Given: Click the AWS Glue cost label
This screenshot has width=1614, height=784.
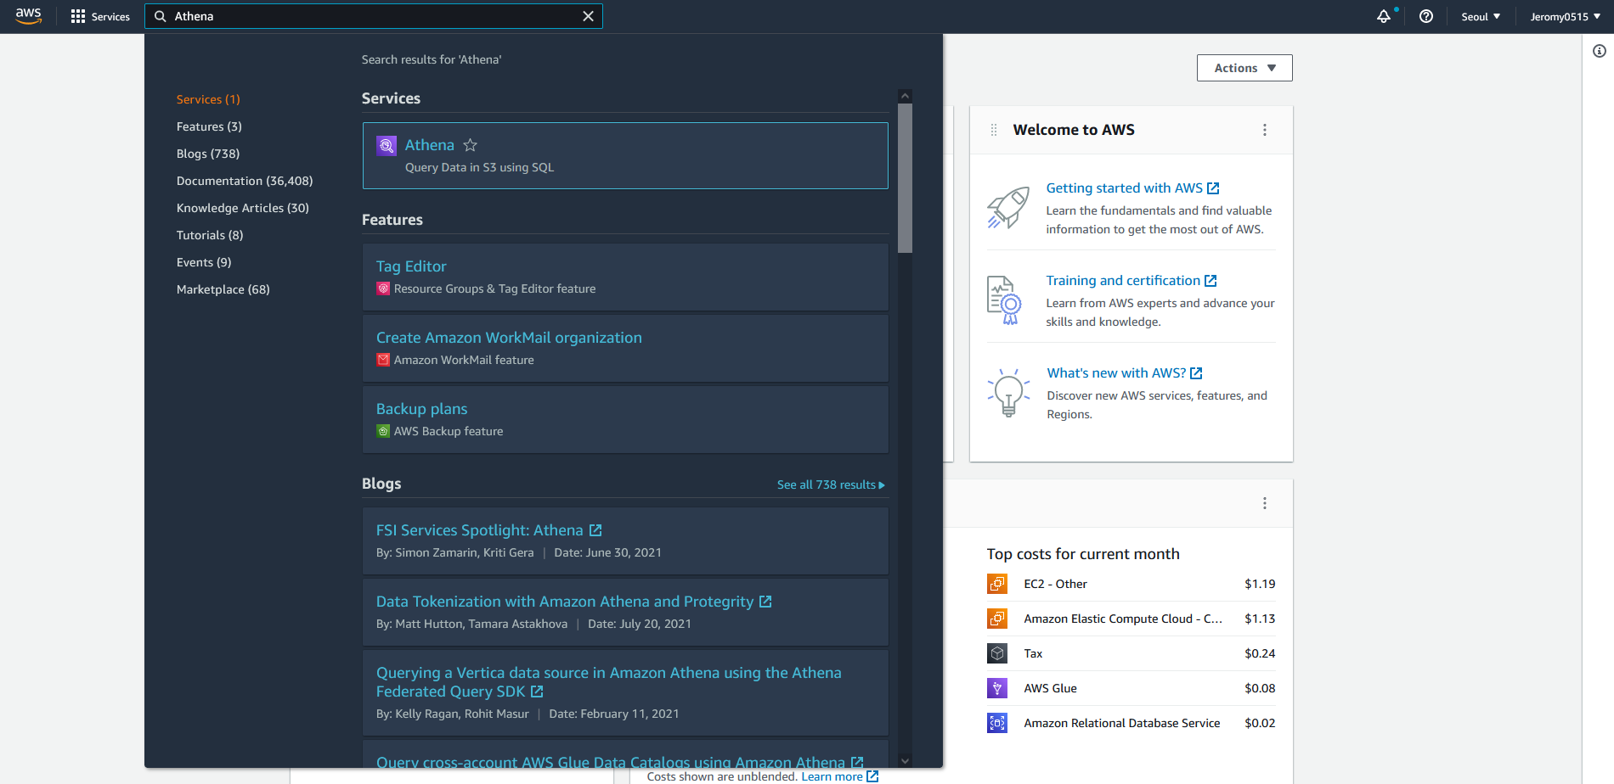Looking at the screenshot, I should pos(1050,688).
